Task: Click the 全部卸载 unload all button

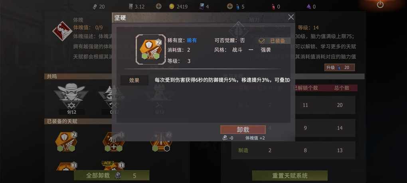Action: pos(112,175)
